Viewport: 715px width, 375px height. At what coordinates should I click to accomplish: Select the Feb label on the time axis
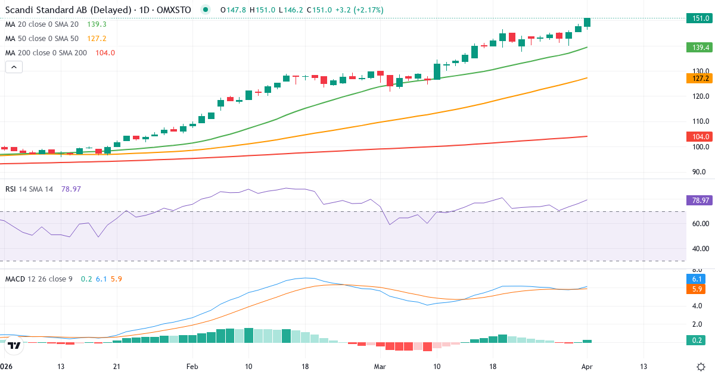point(192,367)
